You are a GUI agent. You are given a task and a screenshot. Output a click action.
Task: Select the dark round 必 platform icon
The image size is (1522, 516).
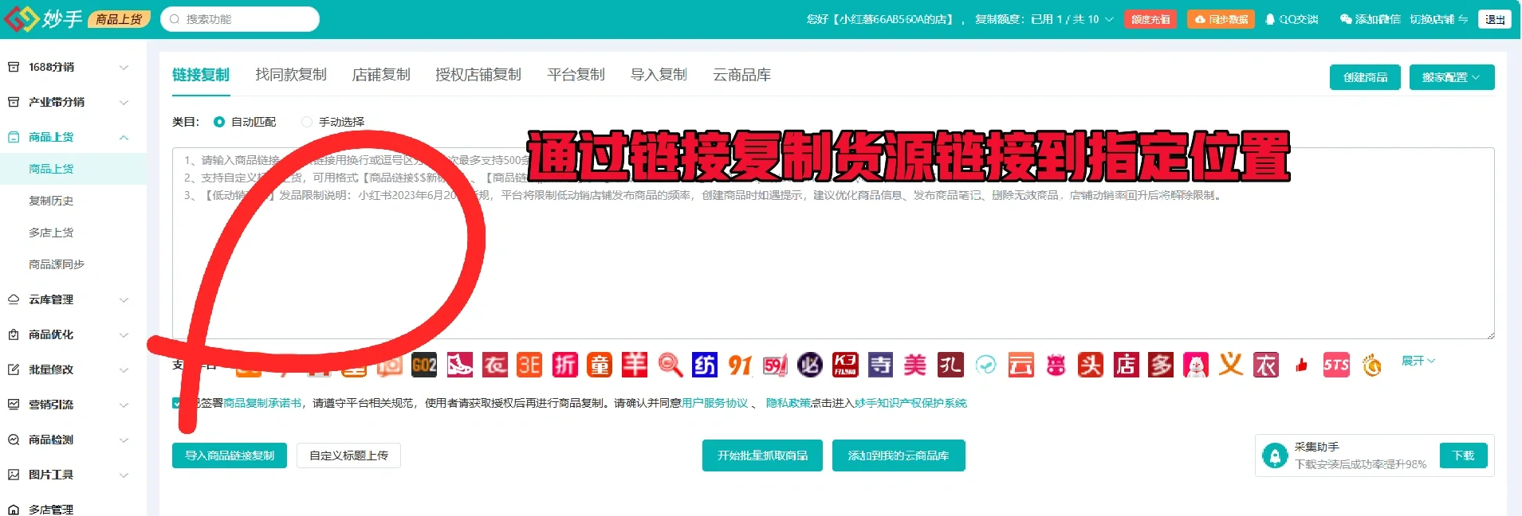(x=810, y=365)
